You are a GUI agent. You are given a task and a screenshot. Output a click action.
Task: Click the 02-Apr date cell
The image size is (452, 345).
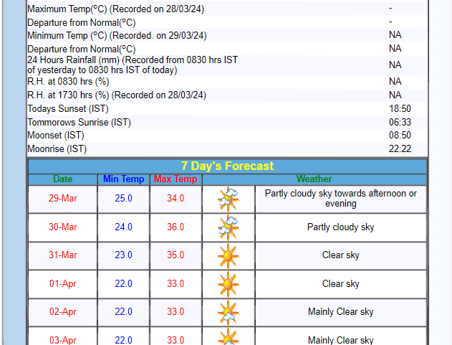(63, 312)
